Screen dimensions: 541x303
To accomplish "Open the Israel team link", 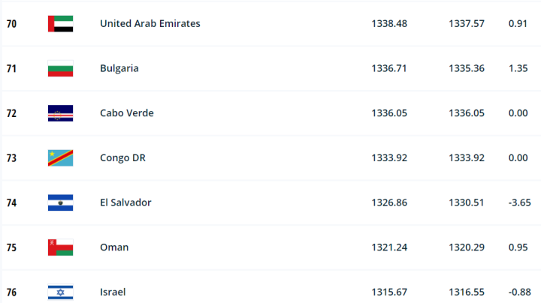I will click(x=113, y=292).
